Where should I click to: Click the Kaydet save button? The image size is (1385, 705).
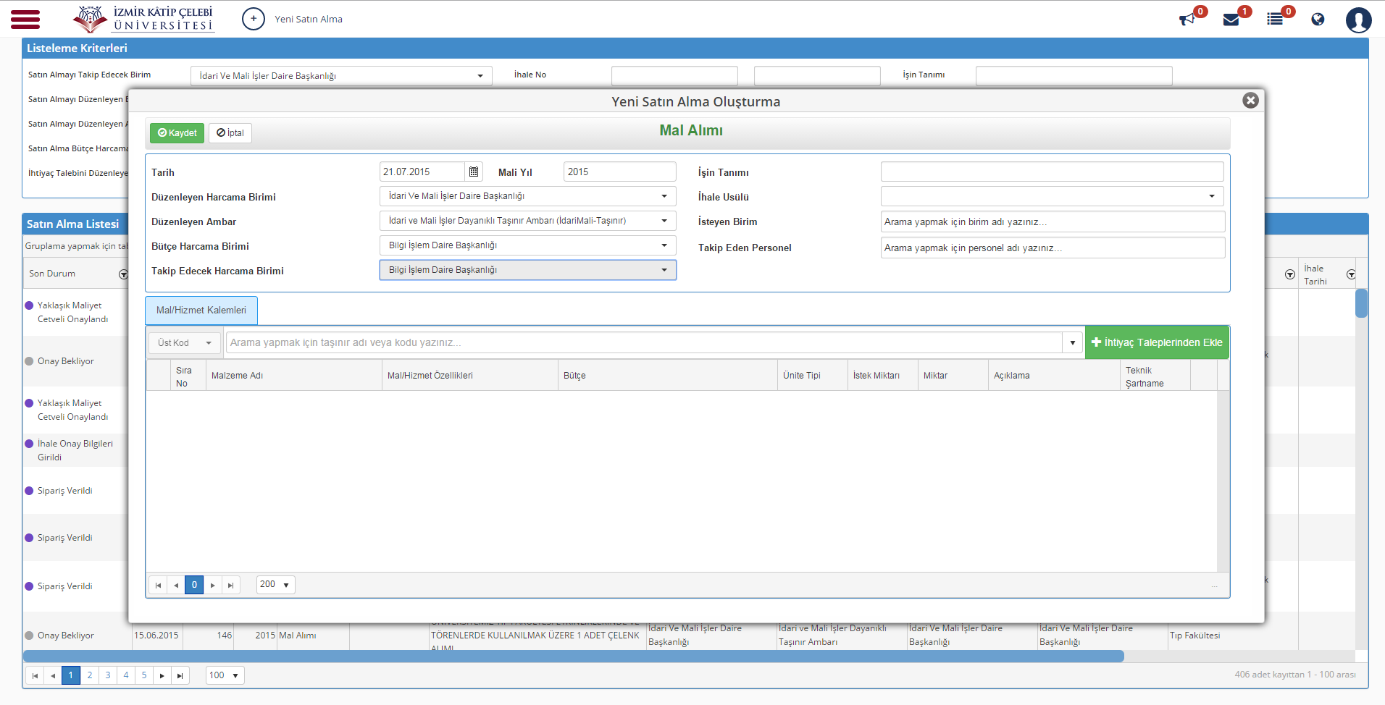pyautogui.click(x=177, y=133)
